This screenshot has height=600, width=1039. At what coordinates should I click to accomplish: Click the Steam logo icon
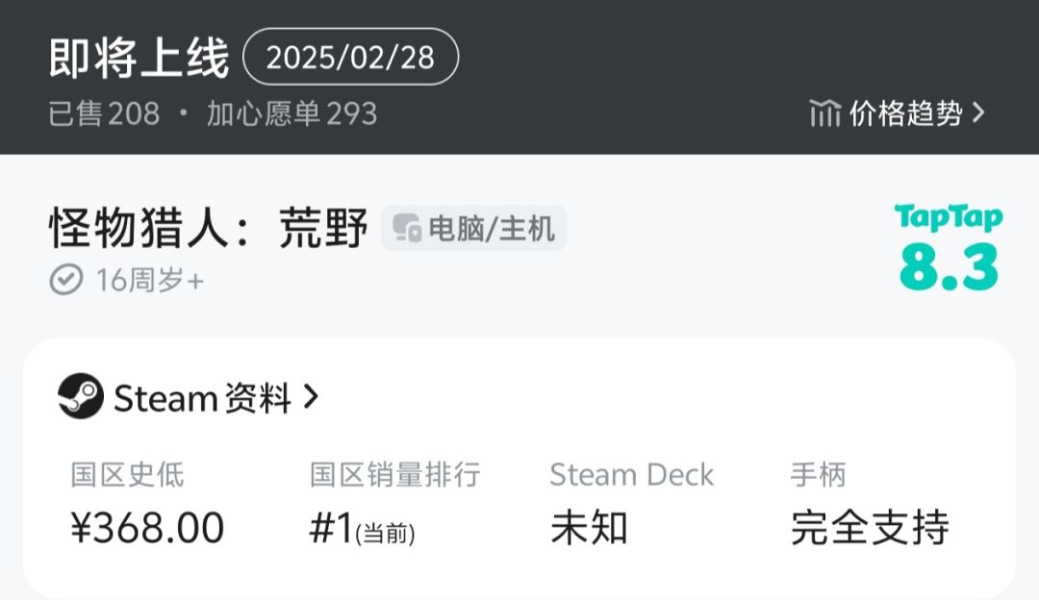(x=81, y=396)
